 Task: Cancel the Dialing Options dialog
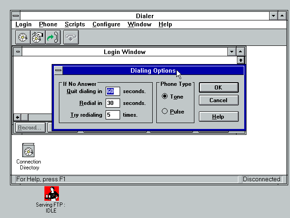(x=218, y=100)
